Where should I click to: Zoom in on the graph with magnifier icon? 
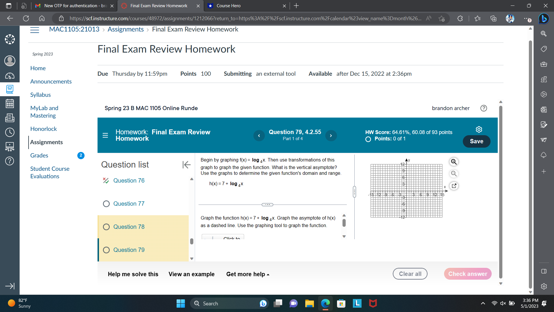453,162
